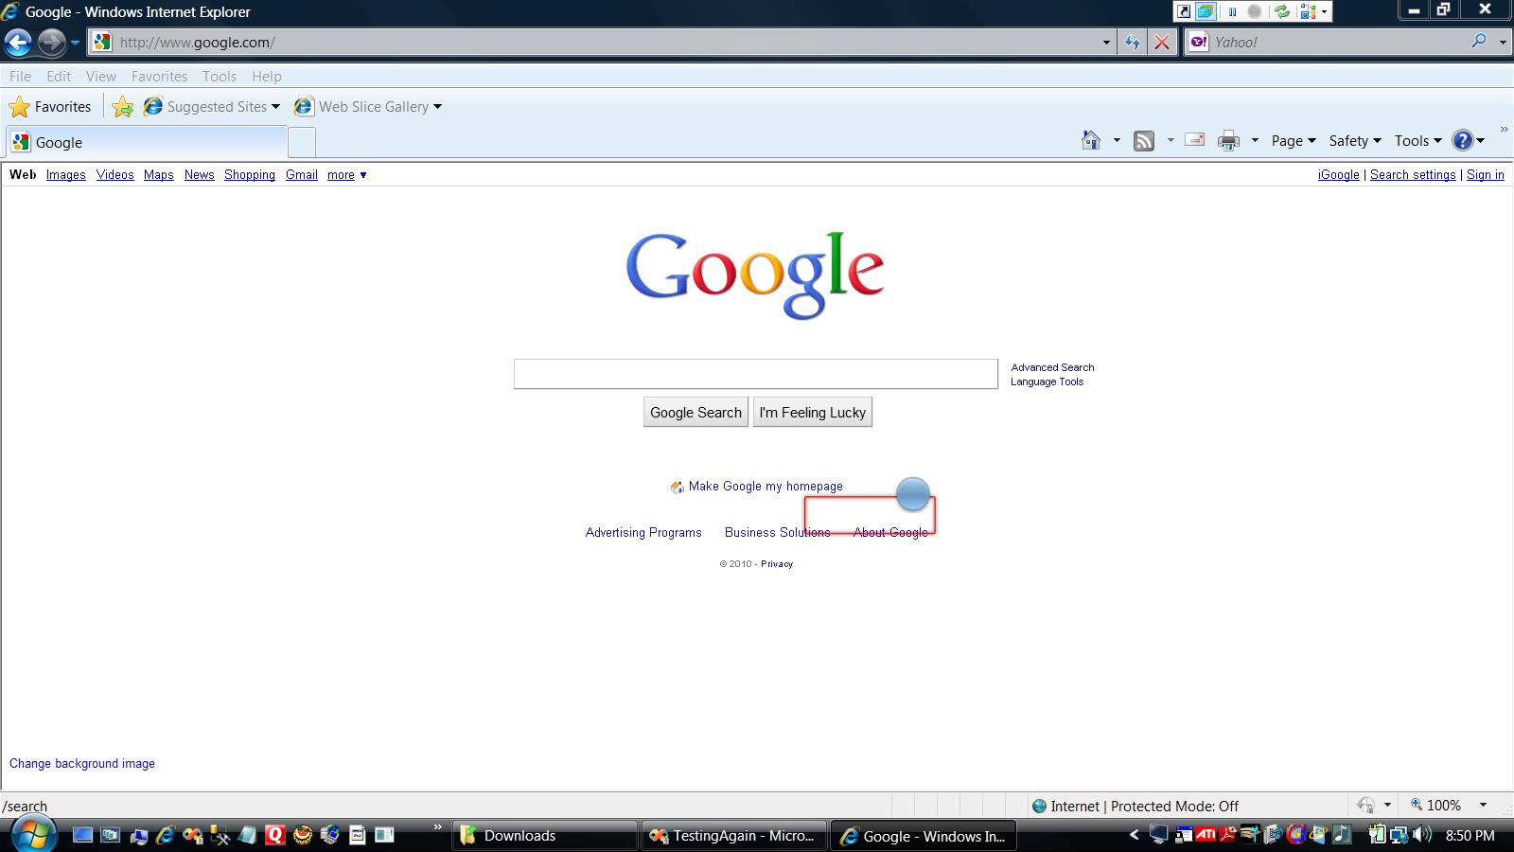Open the Page dropdown menu
The image size is (1514, 852).
click(x=1293, y=141)
